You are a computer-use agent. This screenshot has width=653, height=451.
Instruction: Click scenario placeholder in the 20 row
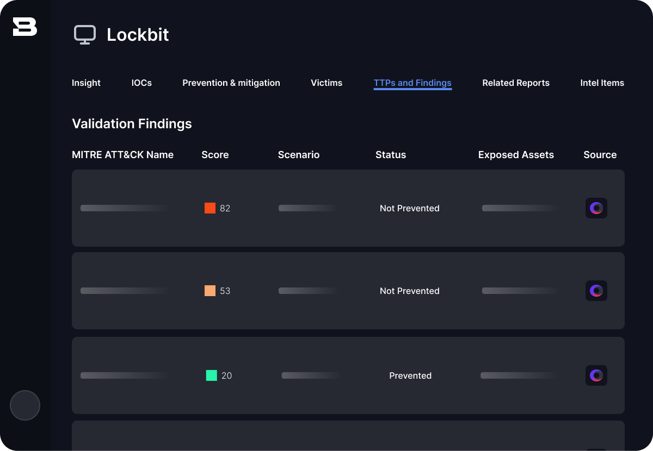pos(311,375)
